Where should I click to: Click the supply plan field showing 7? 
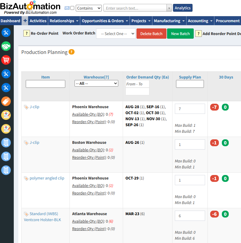pyautogui.click(x=190, y=109)
